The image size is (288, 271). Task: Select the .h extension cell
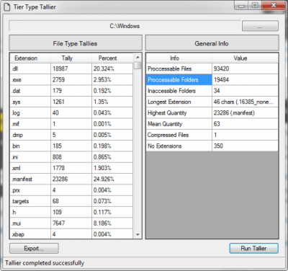click(x=30, y=213)
